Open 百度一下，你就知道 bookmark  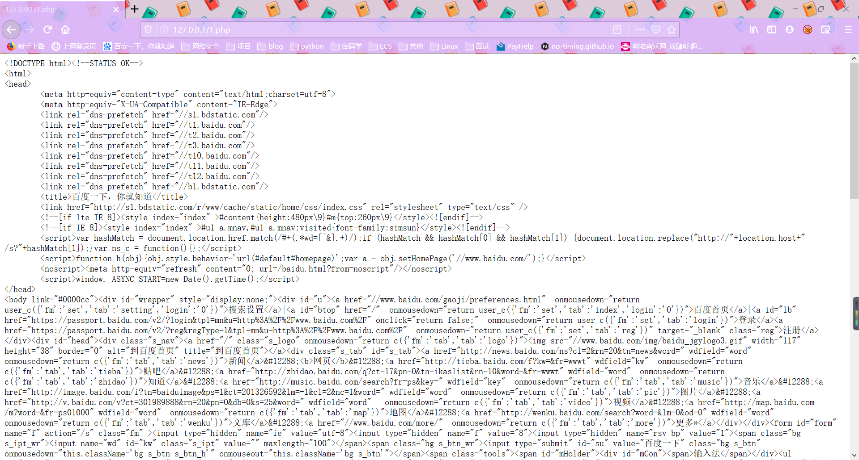[x=139, y=46]
